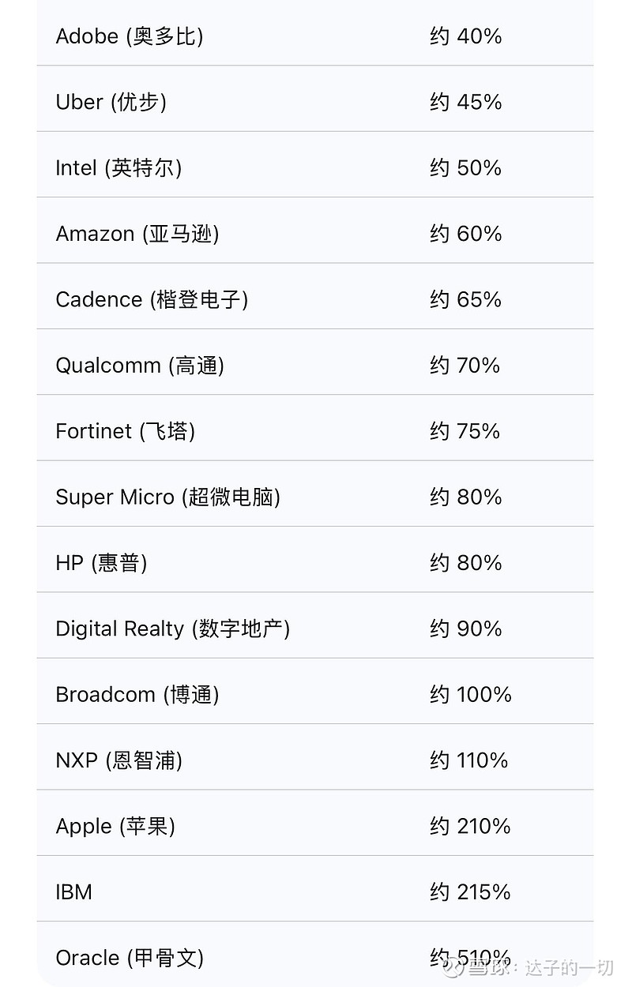Click Super Micro (超微电脑) row name
Screen dimensions: 632x987
point(167,497)
